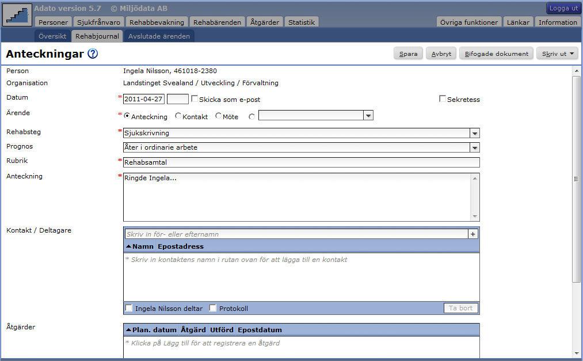This screenshot has height=361, width=583.
Task: Click the contact name search field
Action: 296,234
